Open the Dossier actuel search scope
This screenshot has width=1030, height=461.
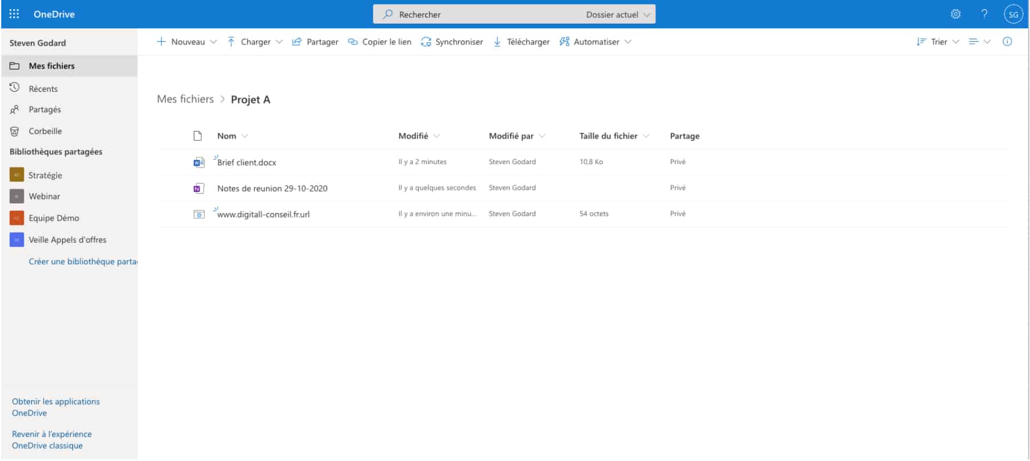click(x=617, y=14)
